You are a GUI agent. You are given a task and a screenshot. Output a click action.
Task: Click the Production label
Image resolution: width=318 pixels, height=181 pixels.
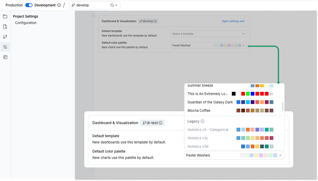click(14, 5)
